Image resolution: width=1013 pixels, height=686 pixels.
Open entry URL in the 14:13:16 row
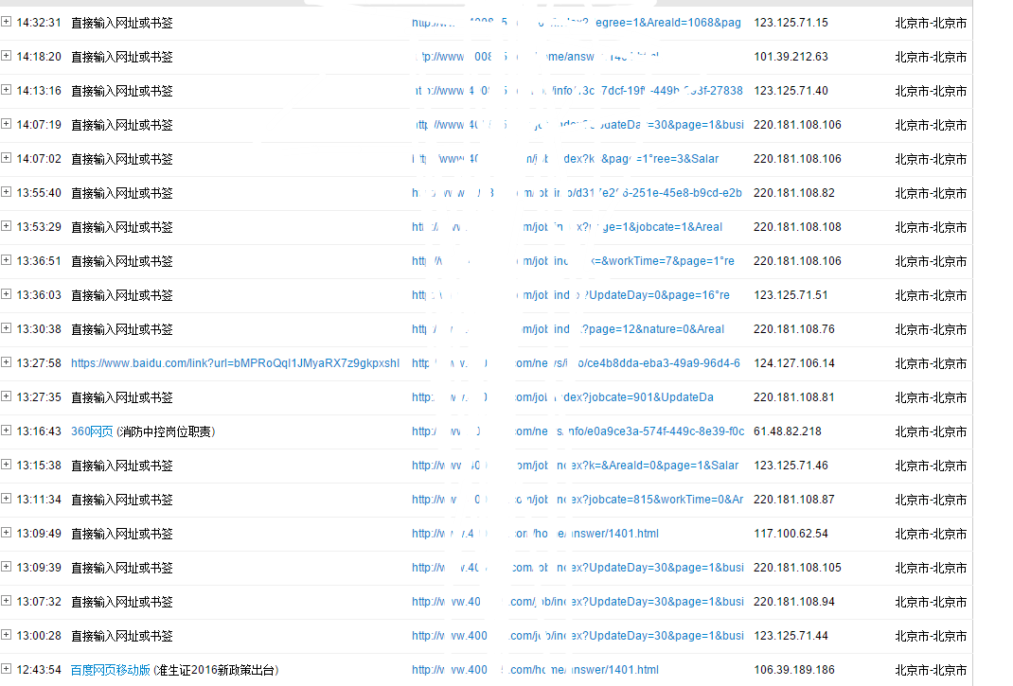pos(578,91)
